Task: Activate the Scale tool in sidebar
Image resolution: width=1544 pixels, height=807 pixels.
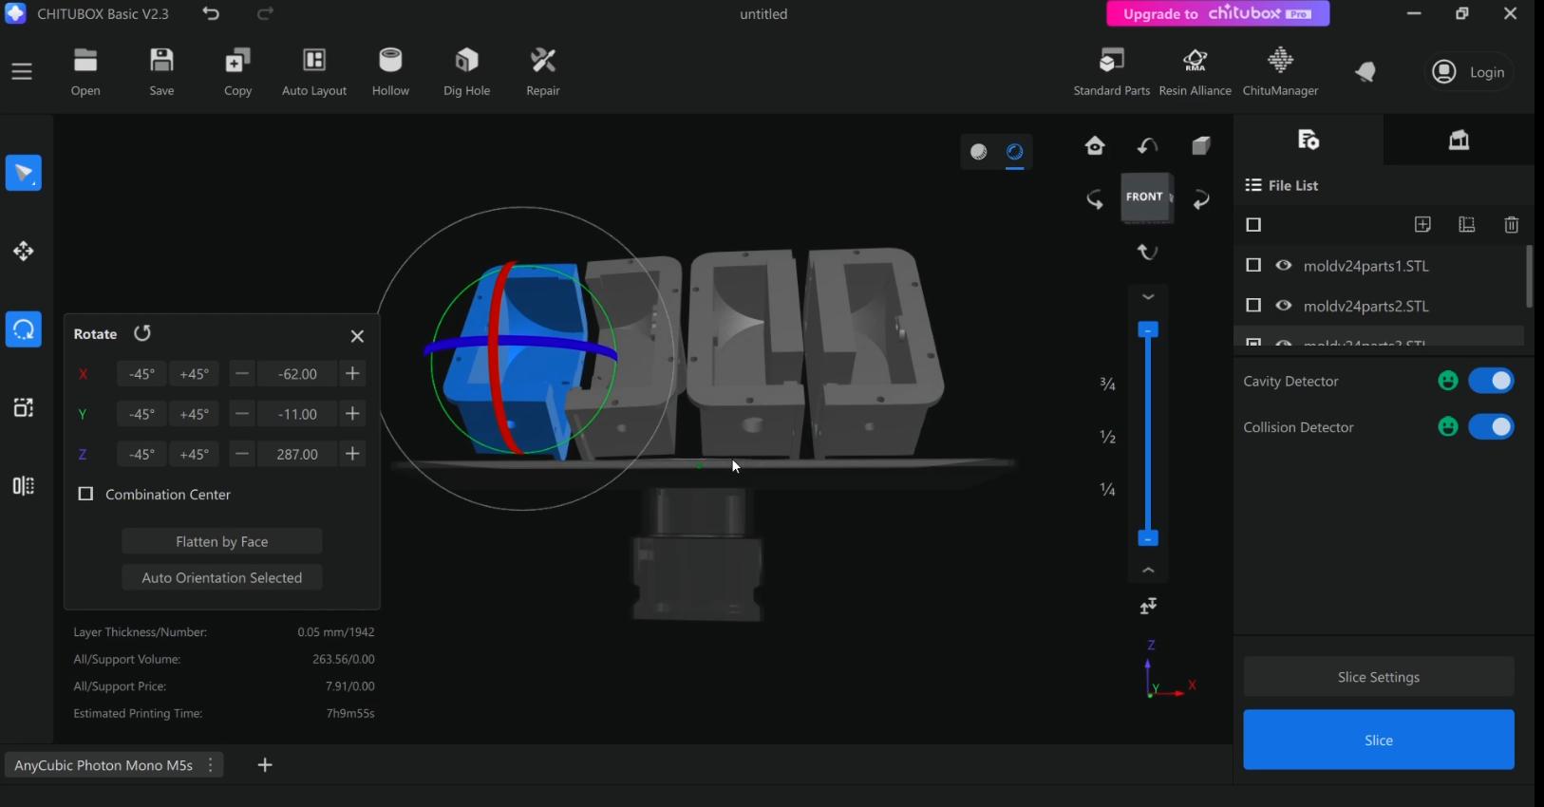Action: tap(24, 407)
